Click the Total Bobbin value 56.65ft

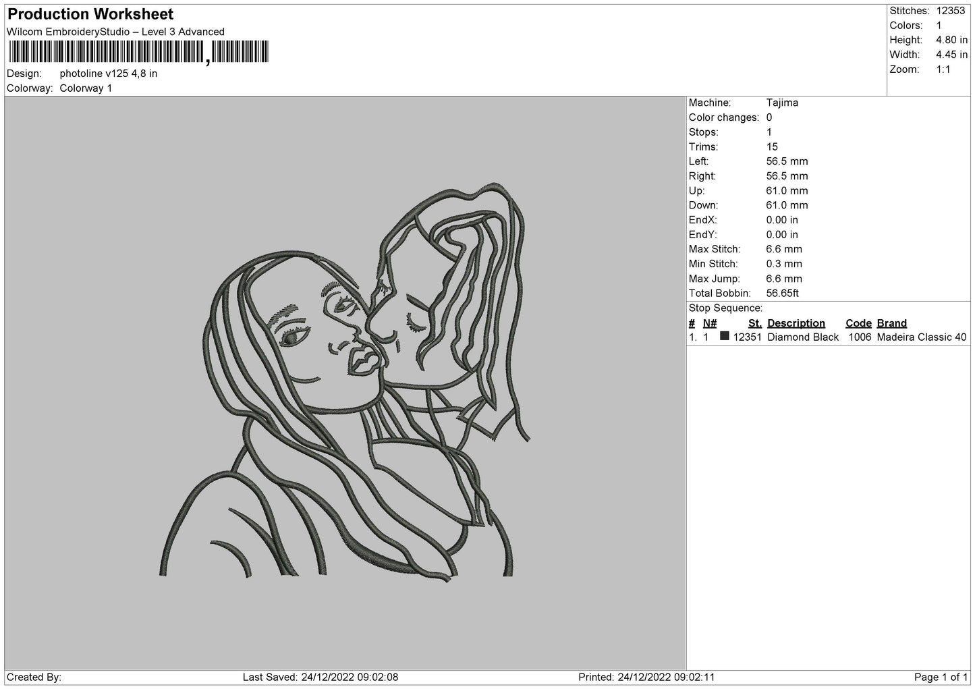click(x=783, y=294)
